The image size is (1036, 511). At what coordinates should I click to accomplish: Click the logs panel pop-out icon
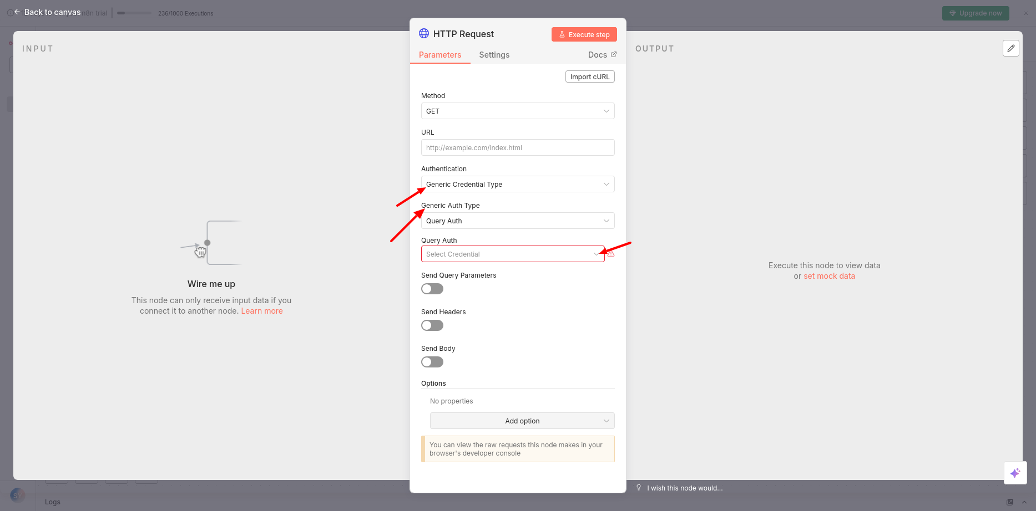1010,502
